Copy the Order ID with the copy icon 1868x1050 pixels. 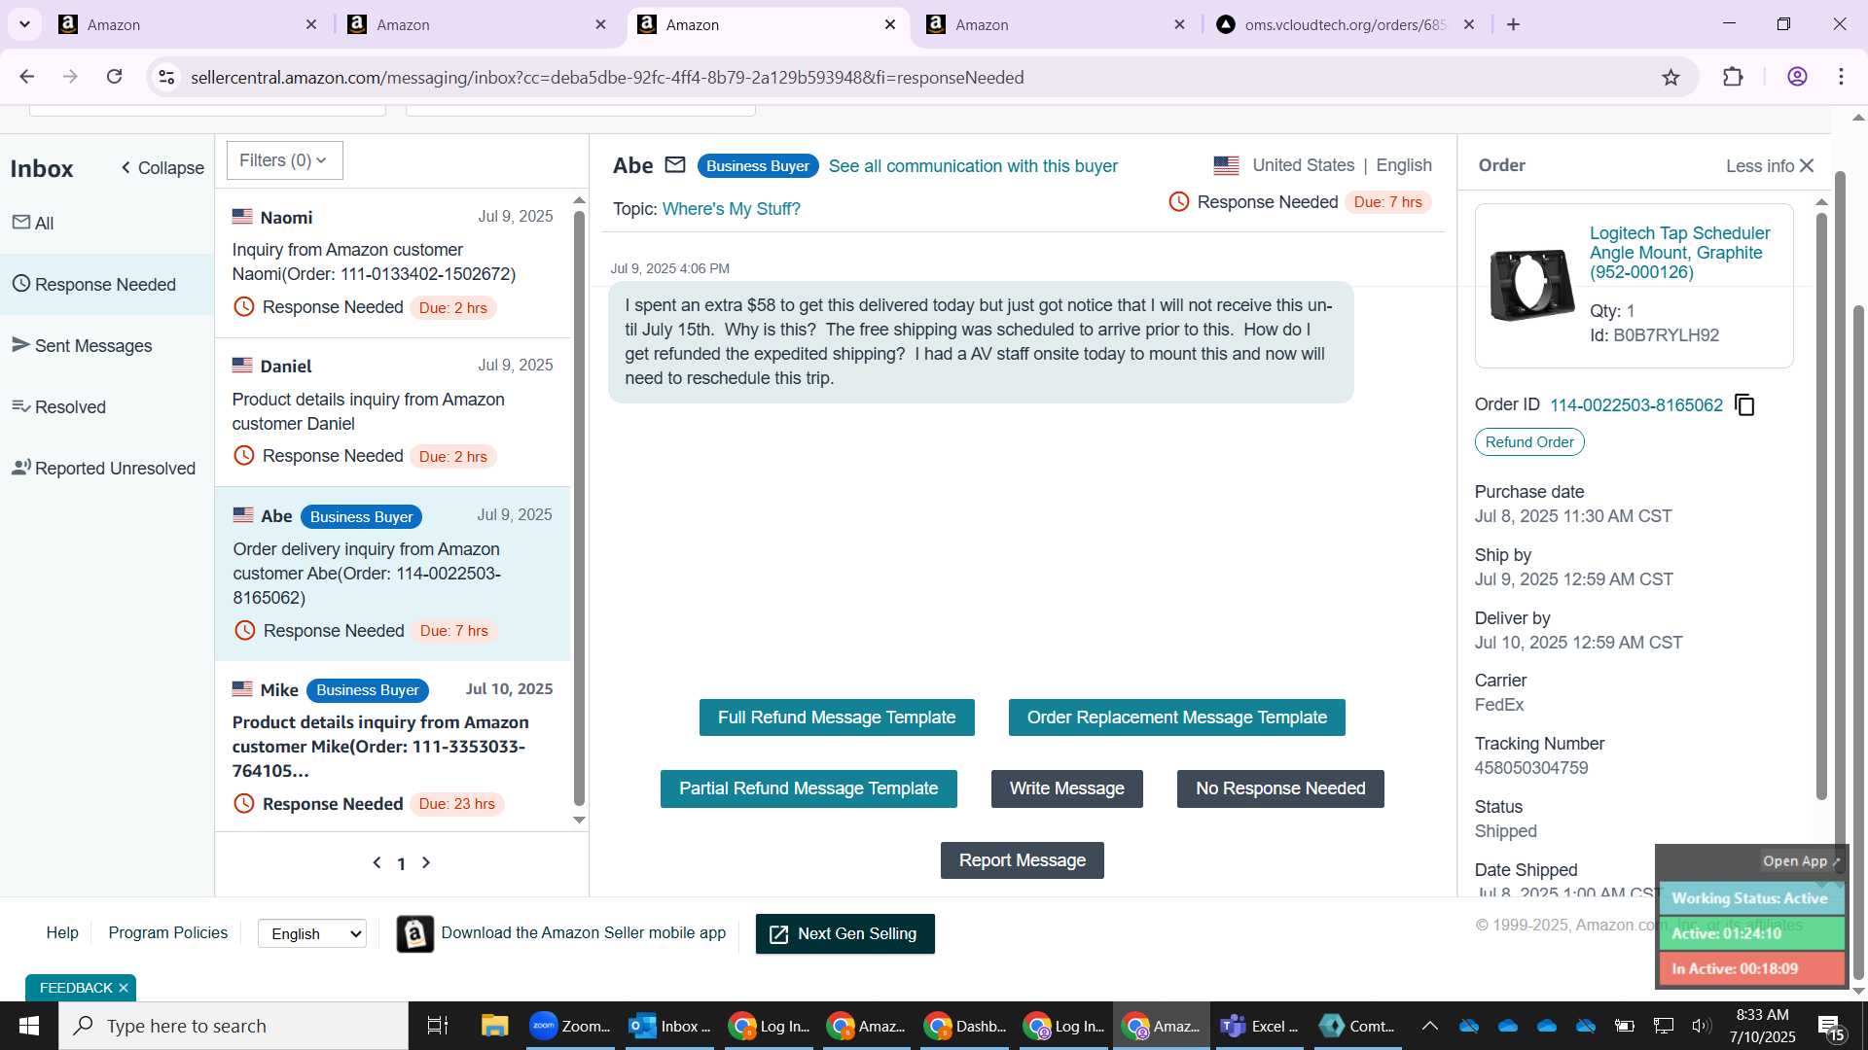(x=1745, y=405)
